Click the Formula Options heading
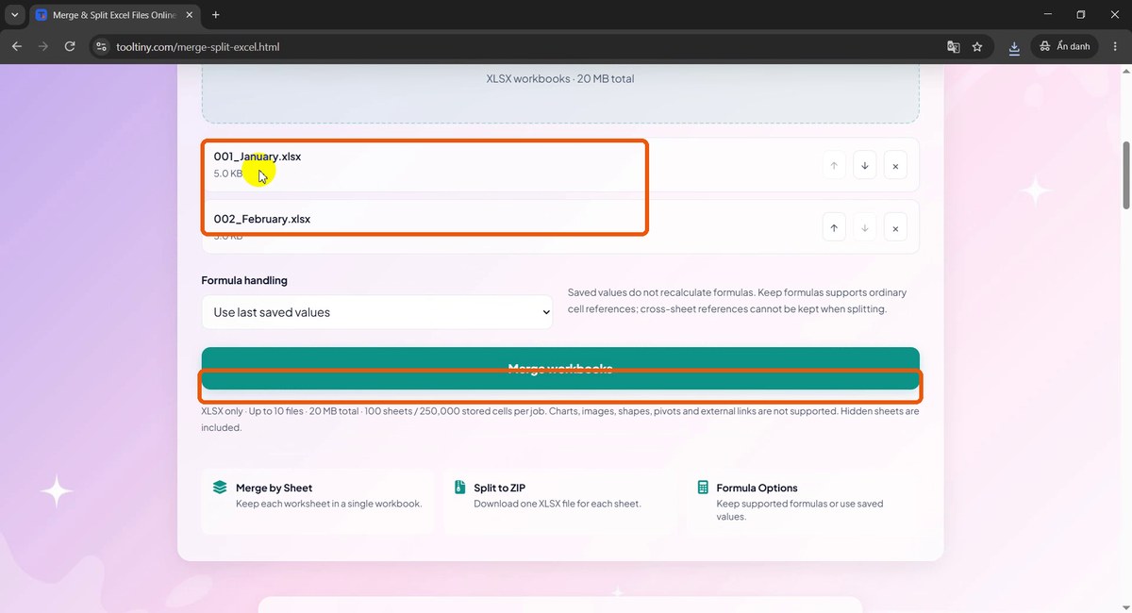 pyautogui.click(x=757, y=488)
